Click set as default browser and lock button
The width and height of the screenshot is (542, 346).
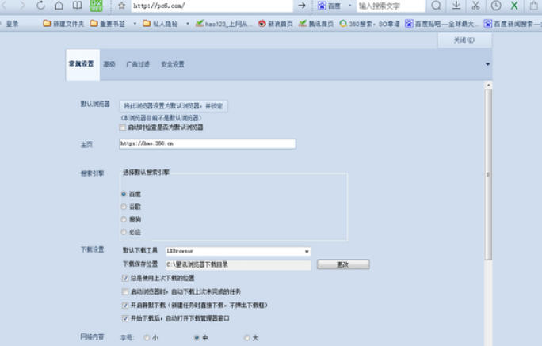tap(174, 105)
